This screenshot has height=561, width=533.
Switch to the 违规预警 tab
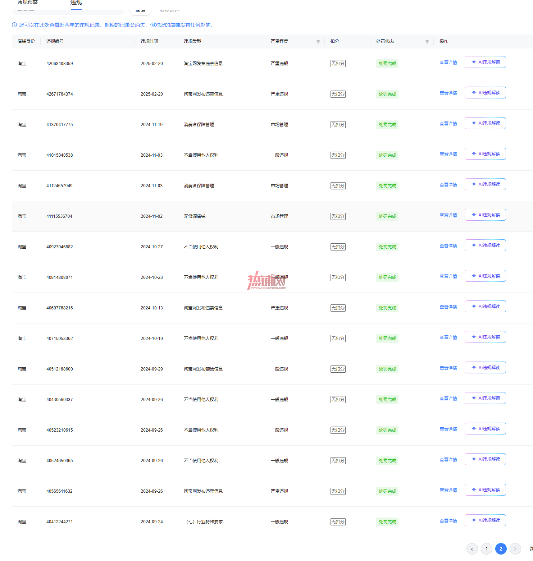click(28, 3)
